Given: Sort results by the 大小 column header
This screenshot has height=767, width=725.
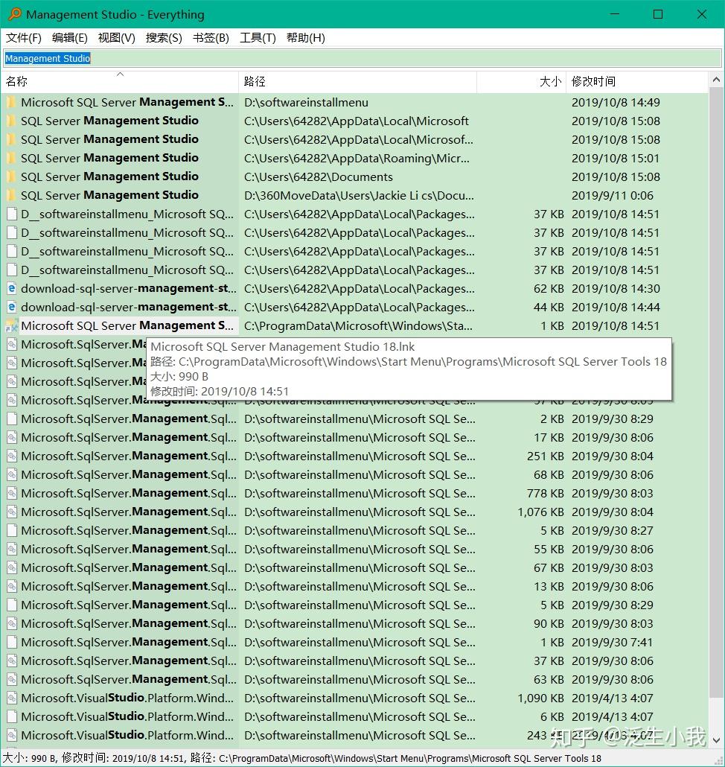Looking at the screenshot, I should point(549,81).
